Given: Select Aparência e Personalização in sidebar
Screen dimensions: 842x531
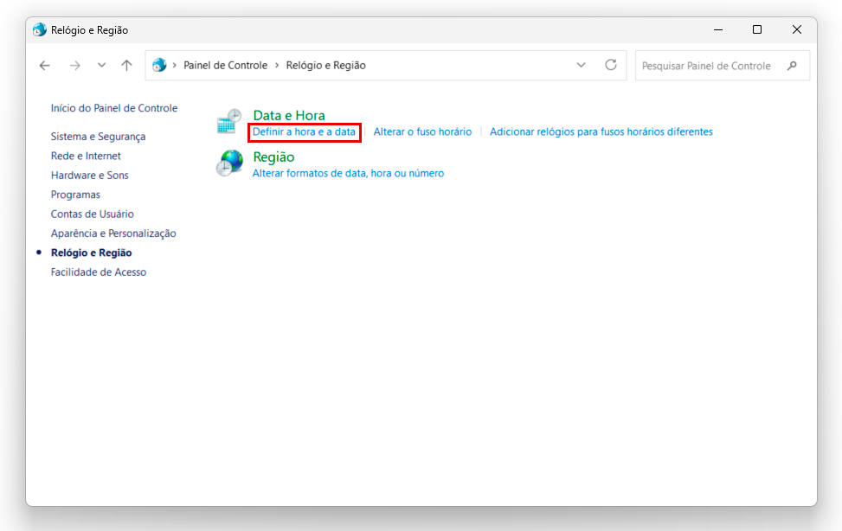Looking at the screenshot, I should click(113, 233).
